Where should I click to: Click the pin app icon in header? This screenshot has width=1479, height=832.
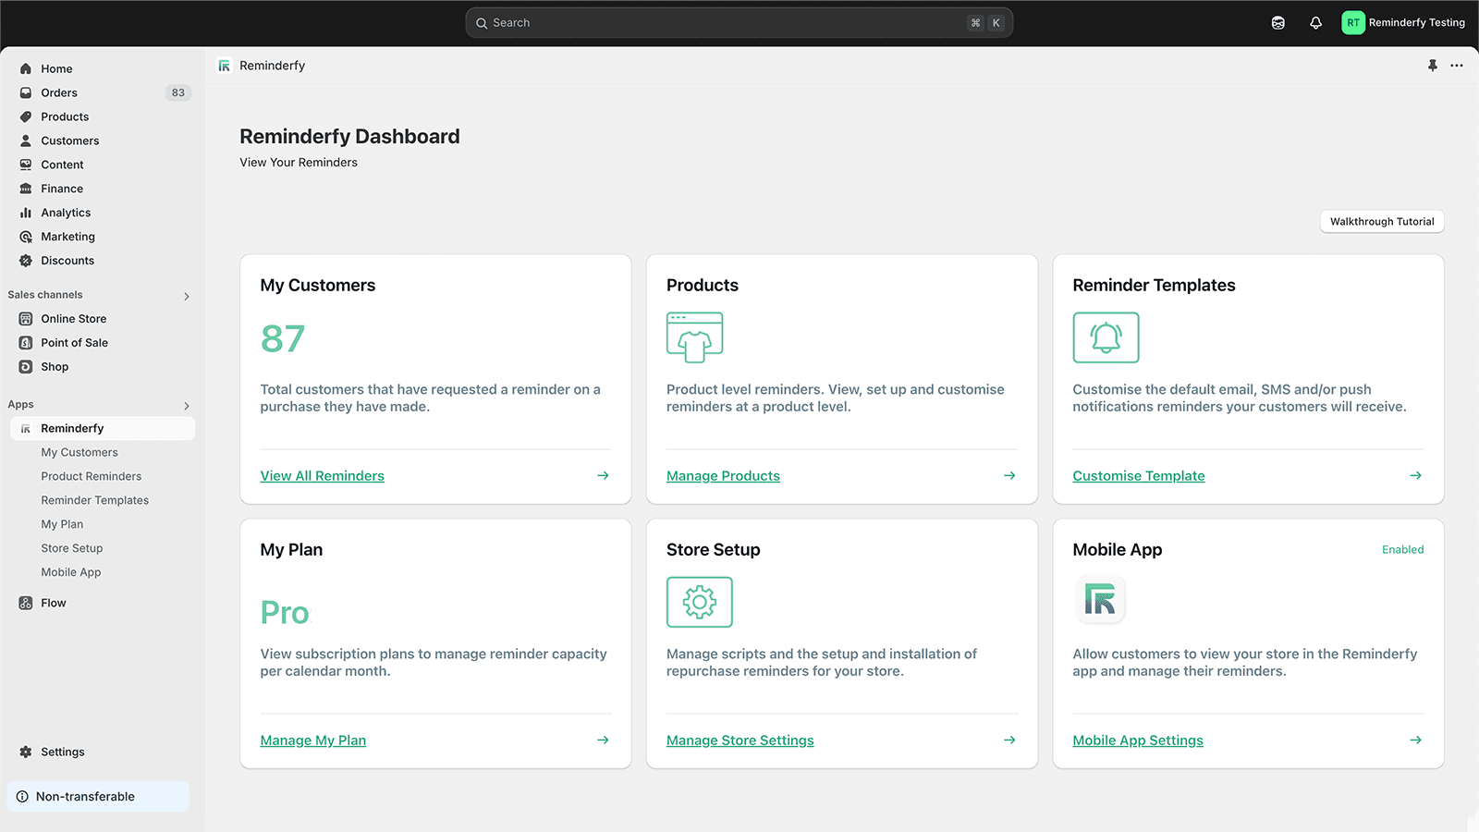[1432, 66]
